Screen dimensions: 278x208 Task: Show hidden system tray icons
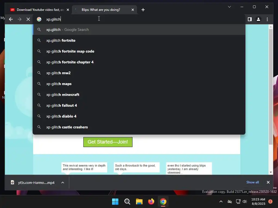(221, 201)
